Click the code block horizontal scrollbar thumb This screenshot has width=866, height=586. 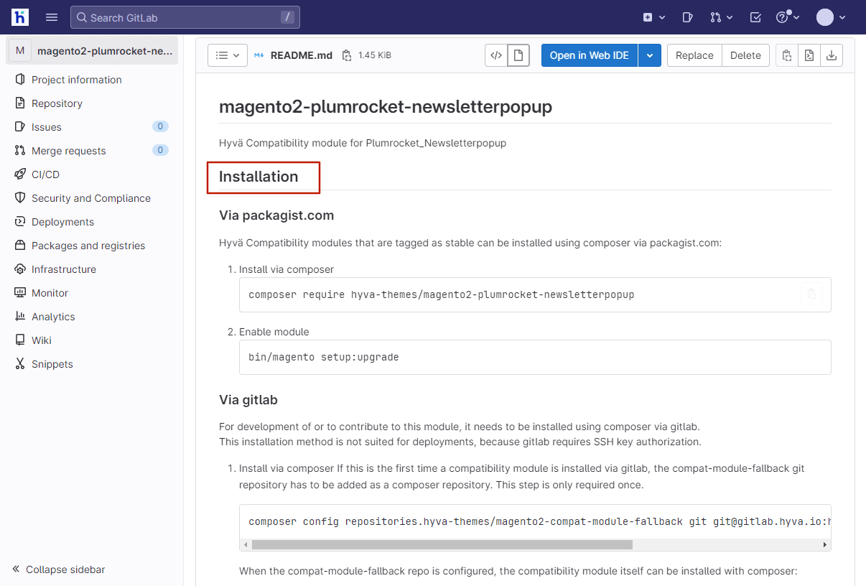(x=442, y=545)
